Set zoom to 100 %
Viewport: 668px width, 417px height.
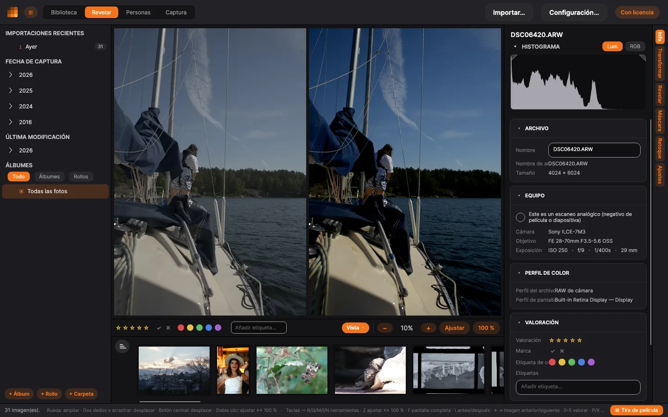[x=486, y=328]
